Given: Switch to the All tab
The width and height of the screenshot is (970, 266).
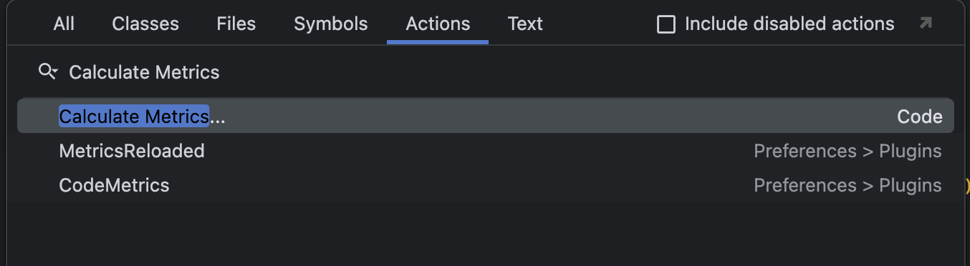Looking at the screenshot, I should pos(64,24).
